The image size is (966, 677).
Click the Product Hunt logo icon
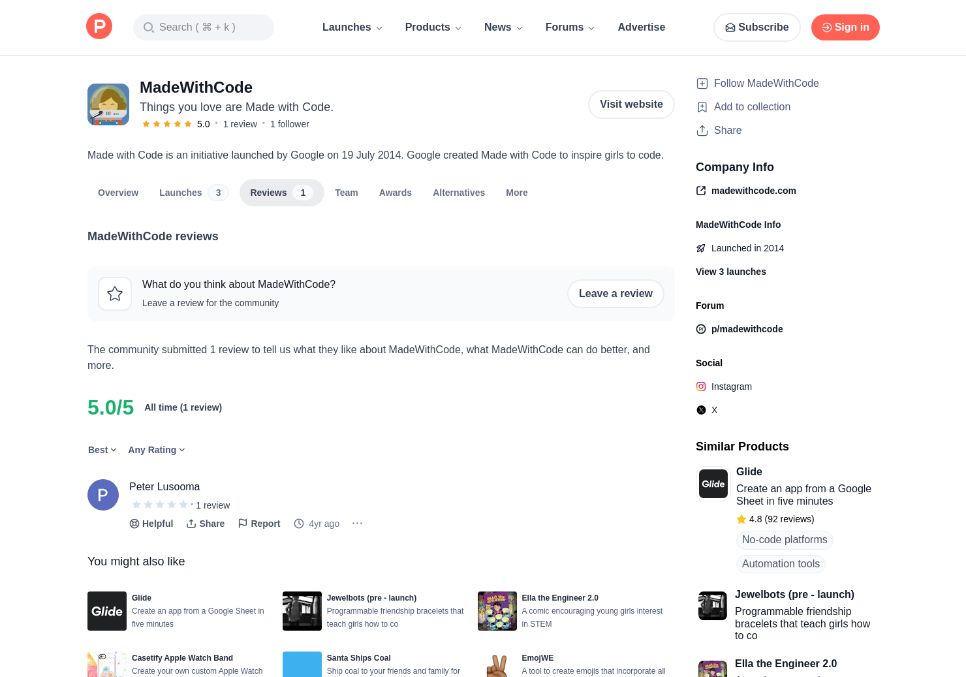click(x=99, y=27)
